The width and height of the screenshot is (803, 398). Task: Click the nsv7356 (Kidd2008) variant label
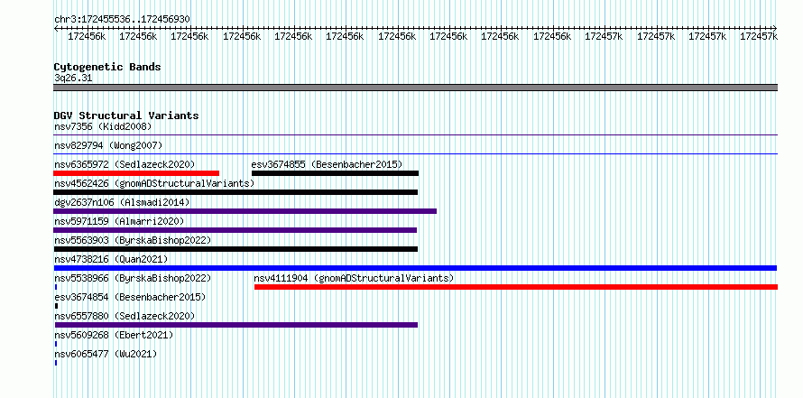103,126
